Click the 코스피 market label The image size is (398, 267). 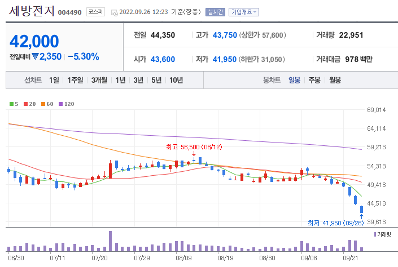(x=95, y=12)
